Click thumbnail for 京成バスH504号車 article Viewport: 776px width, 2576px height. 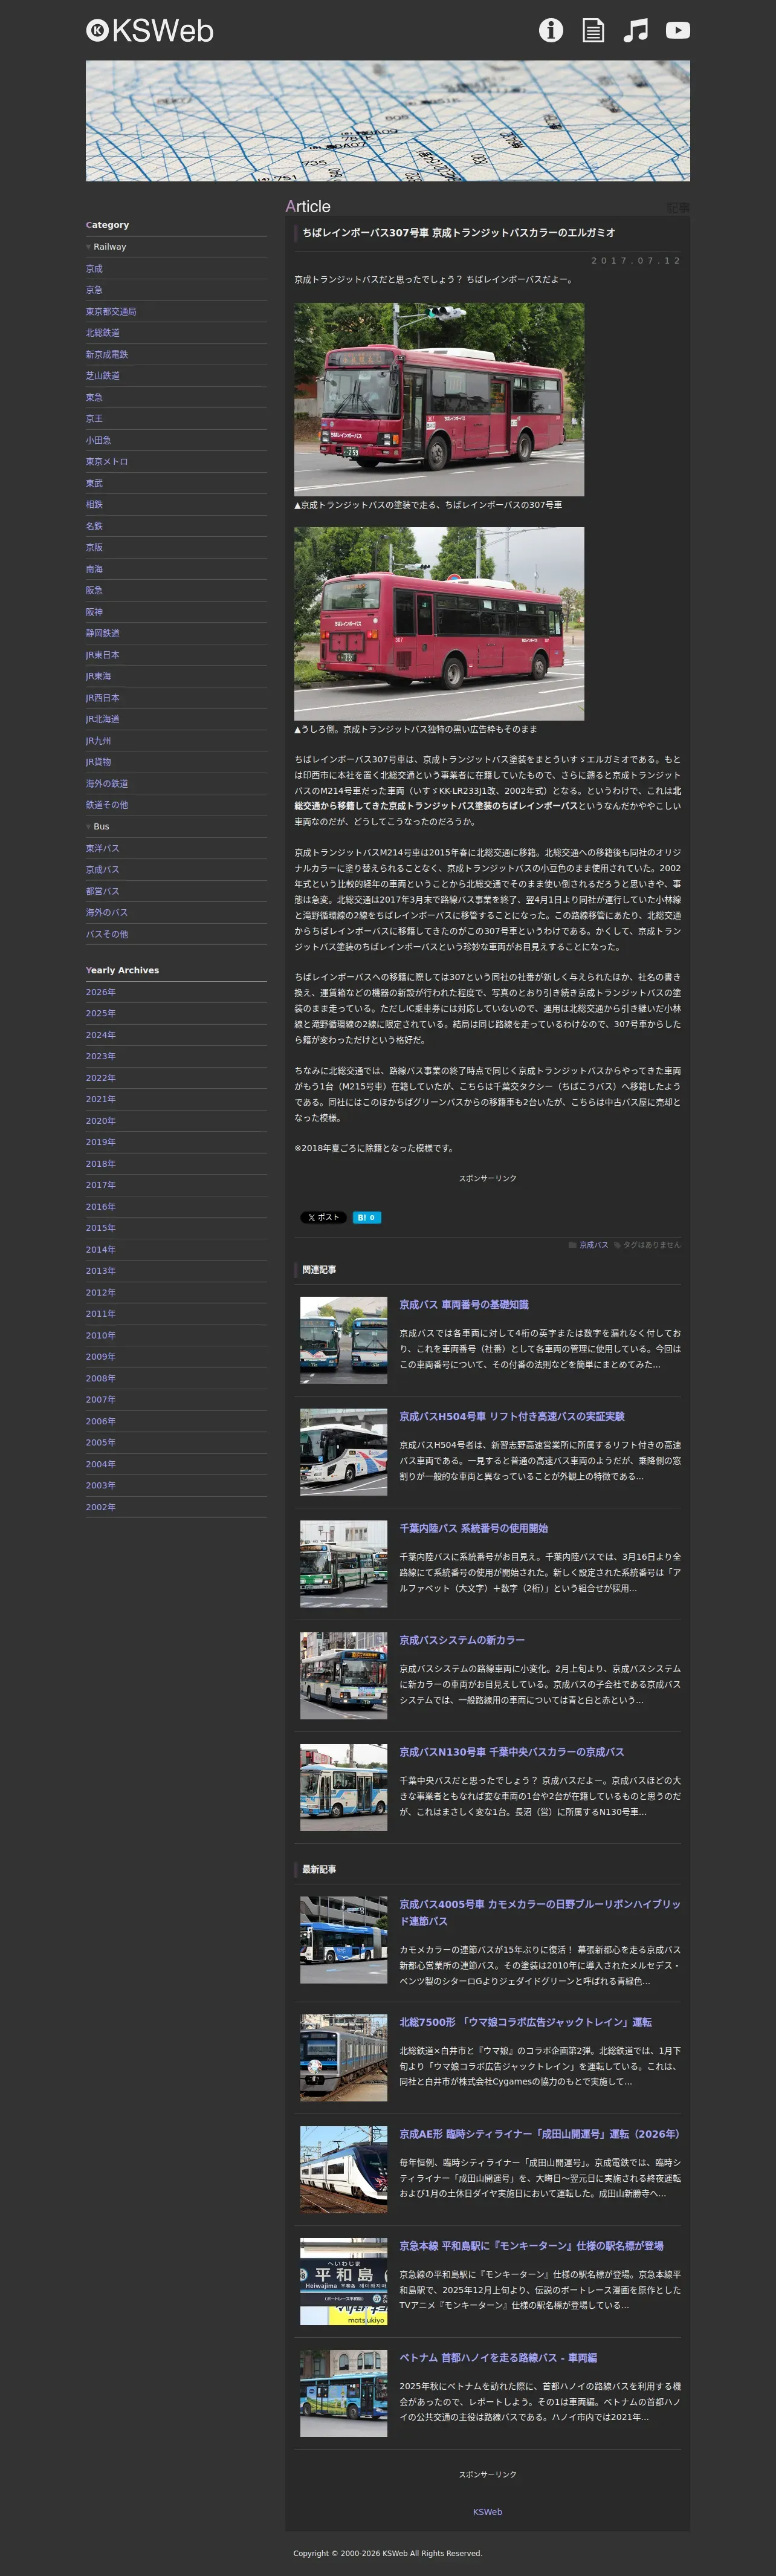[343, 1452]
